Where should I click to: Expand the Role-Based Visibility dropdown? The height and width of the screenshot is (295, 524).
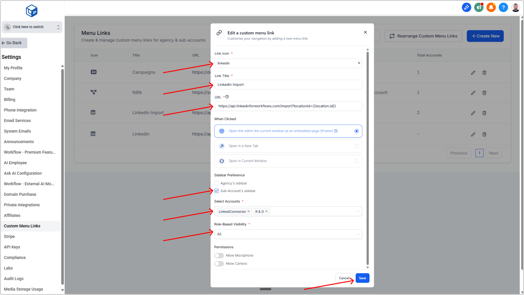point(288,234)
